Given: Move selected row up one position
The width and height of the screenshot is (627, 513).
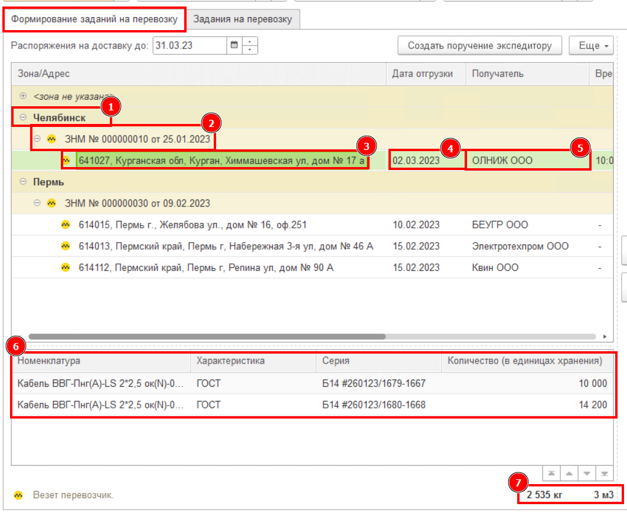Looking at the screenshot, I should 569,473.
